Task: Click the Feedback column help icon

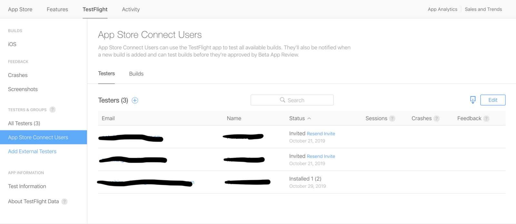Action: click(486, 118)
